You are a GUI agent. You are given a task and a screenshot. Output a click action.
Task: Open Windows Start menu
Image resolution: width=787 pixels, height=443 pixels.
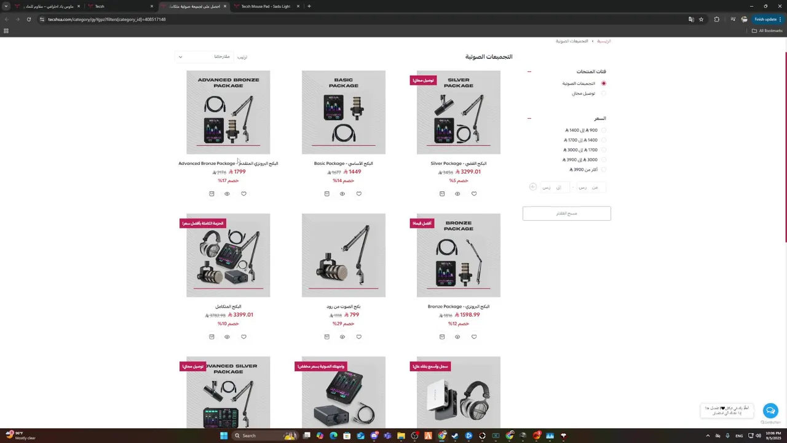[x=224, y=436]
